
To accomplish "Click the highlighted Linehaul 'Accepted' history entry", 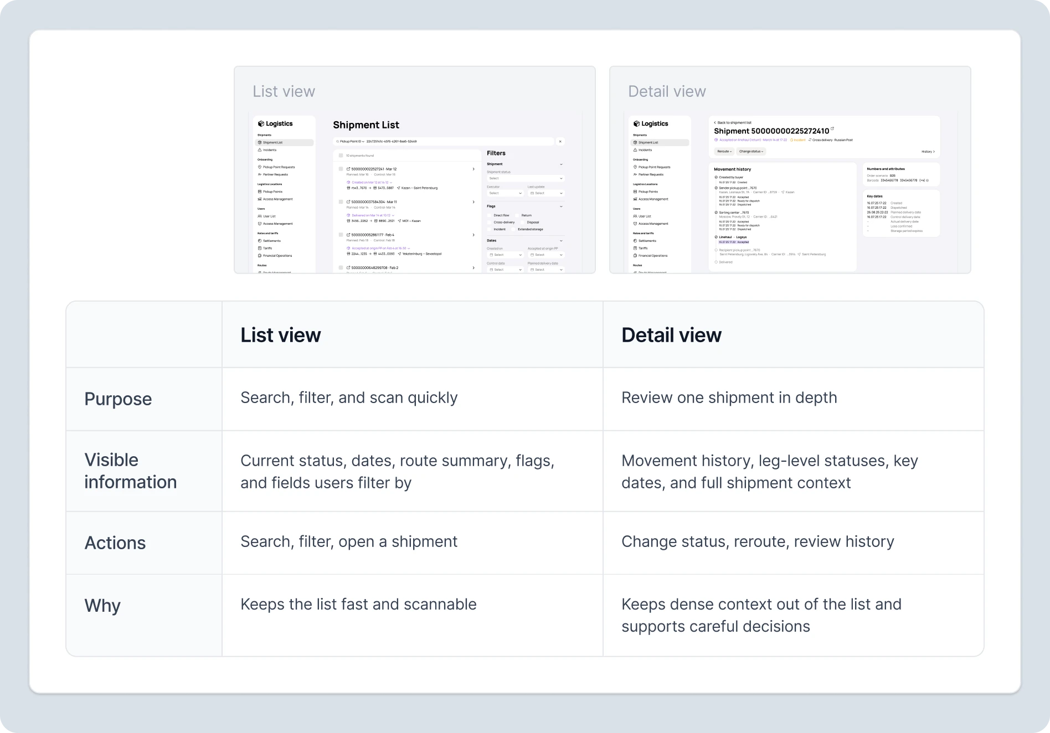I will click(x=734, y=242).
